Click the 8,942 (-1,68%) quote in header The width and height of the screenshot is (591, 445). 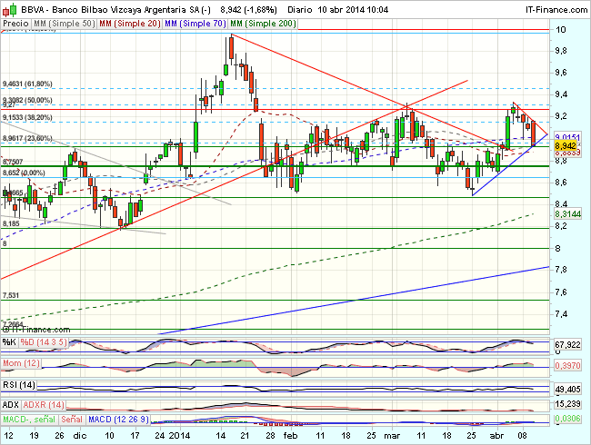pos(248,10)
